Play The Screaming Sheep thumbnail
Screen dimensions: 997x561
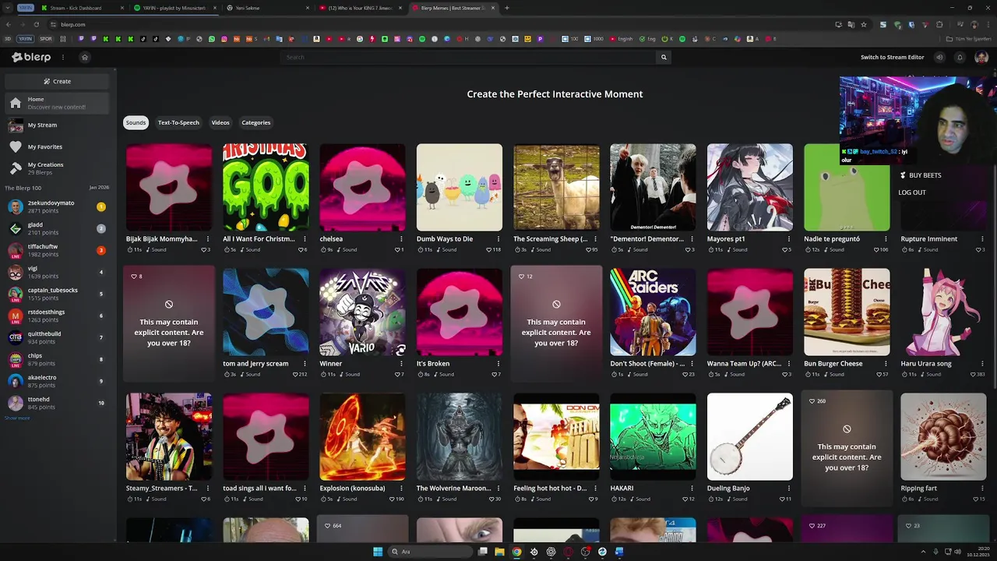pos(556,187)
